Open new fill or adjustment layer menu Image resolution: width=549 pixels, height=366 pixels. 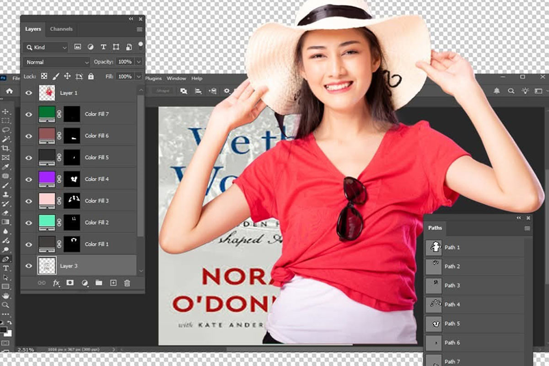click(x=85, y=283)
